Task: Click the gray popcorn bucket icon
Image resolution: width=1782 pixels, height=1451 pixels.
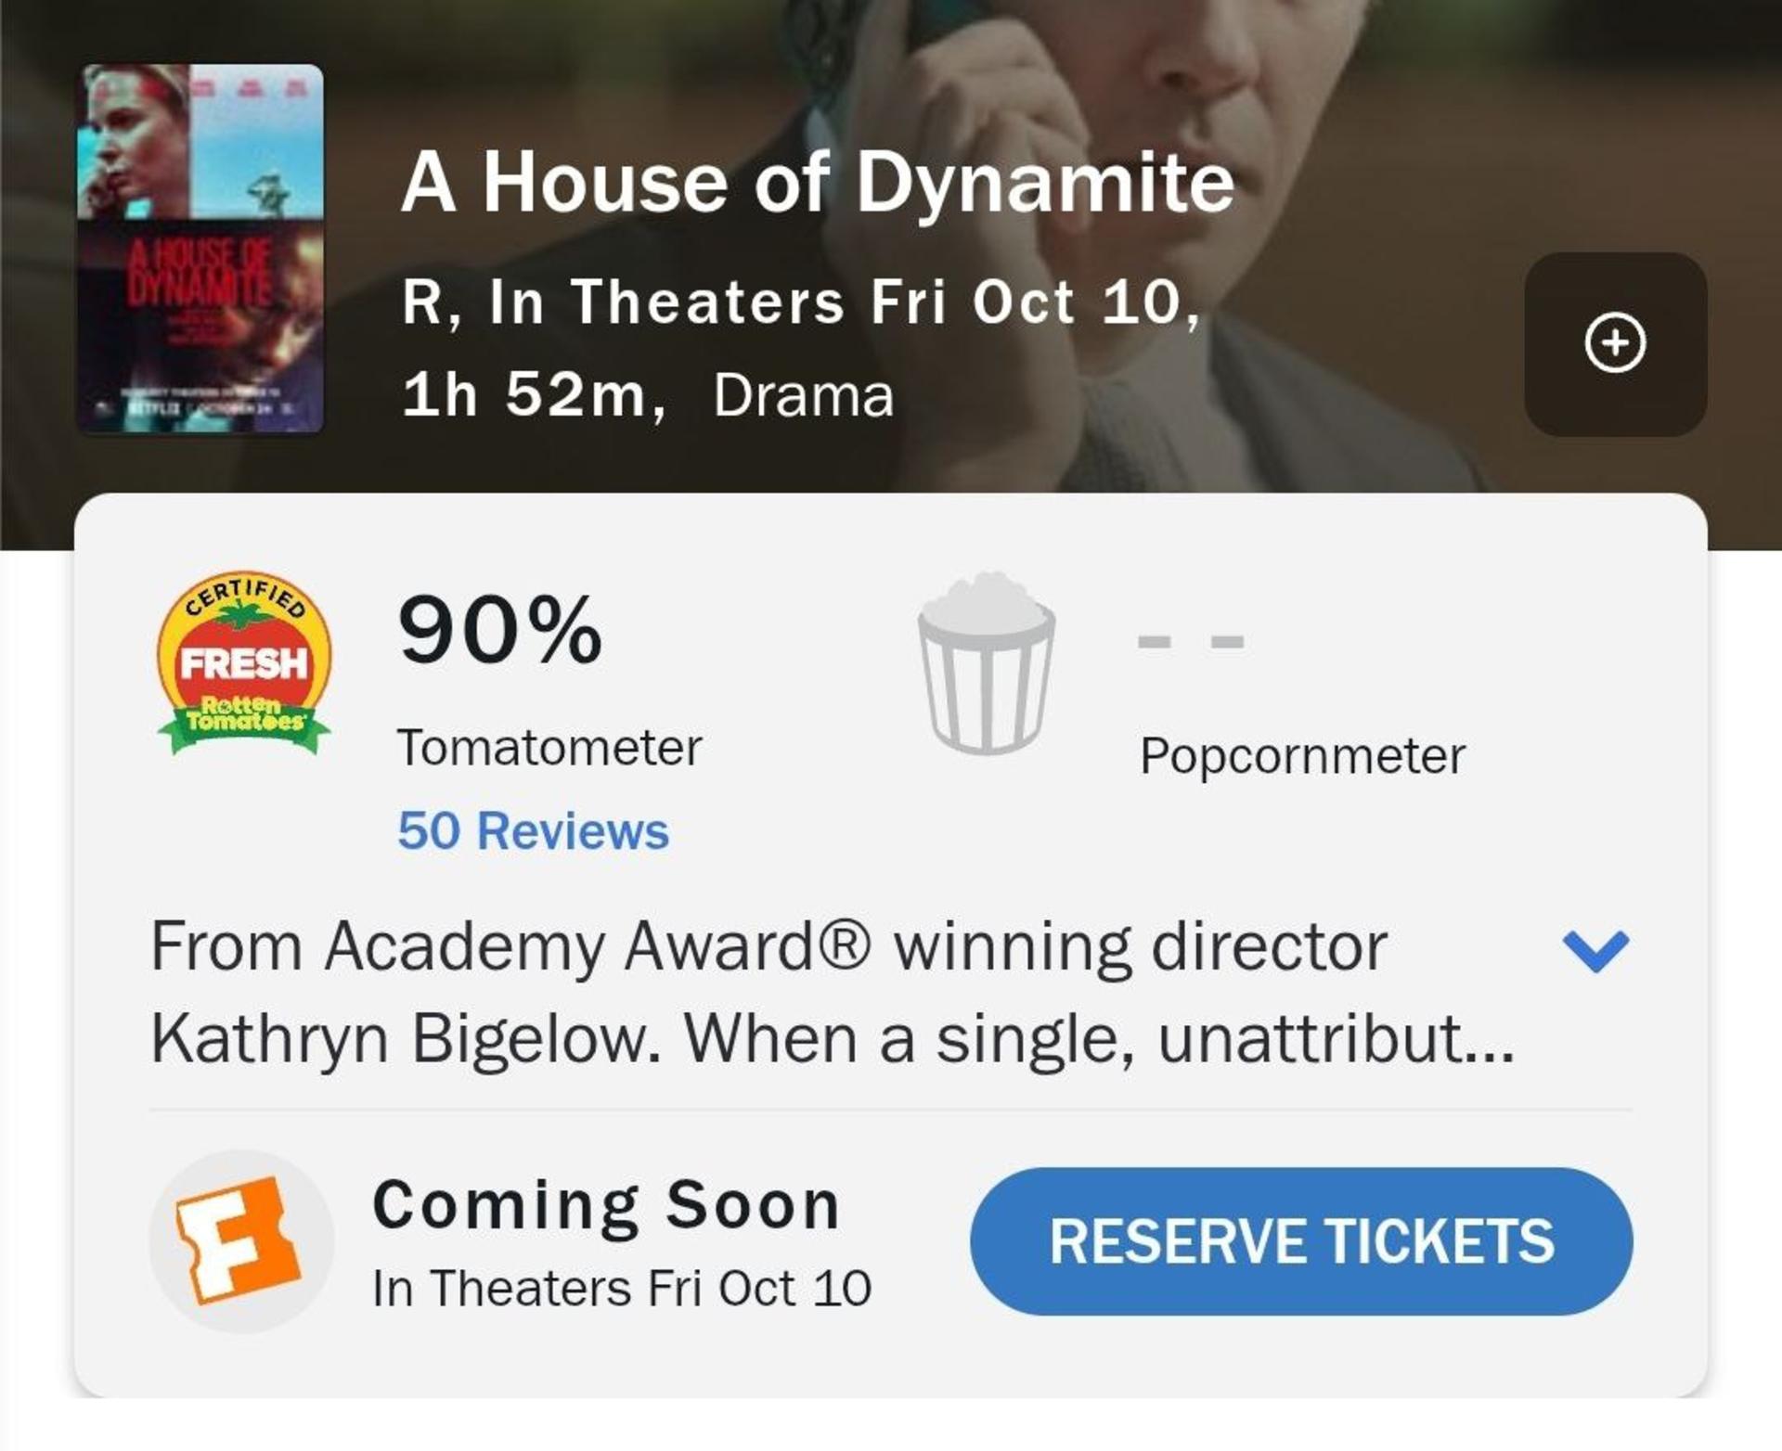Action: [x=986, y=662]
